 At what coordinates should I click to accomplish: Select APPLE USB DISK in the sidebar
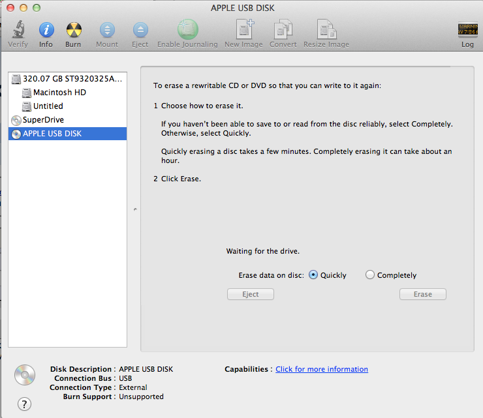point(67,134)
